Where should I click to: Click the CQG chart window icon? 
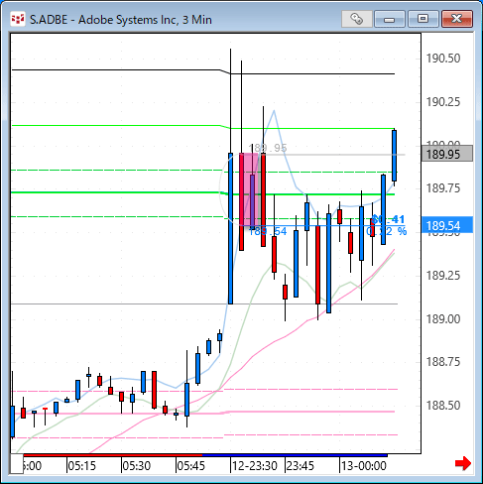(18, 20)
